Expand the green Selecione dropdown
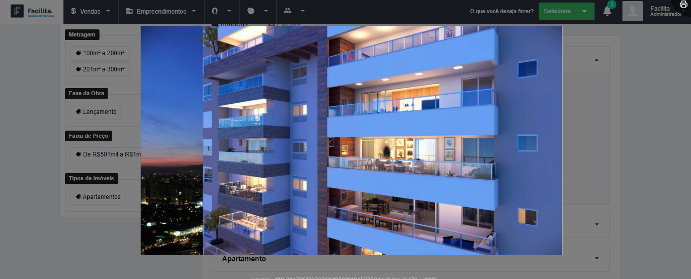Screen dimensions: 691x279 (x=566, y=11)
